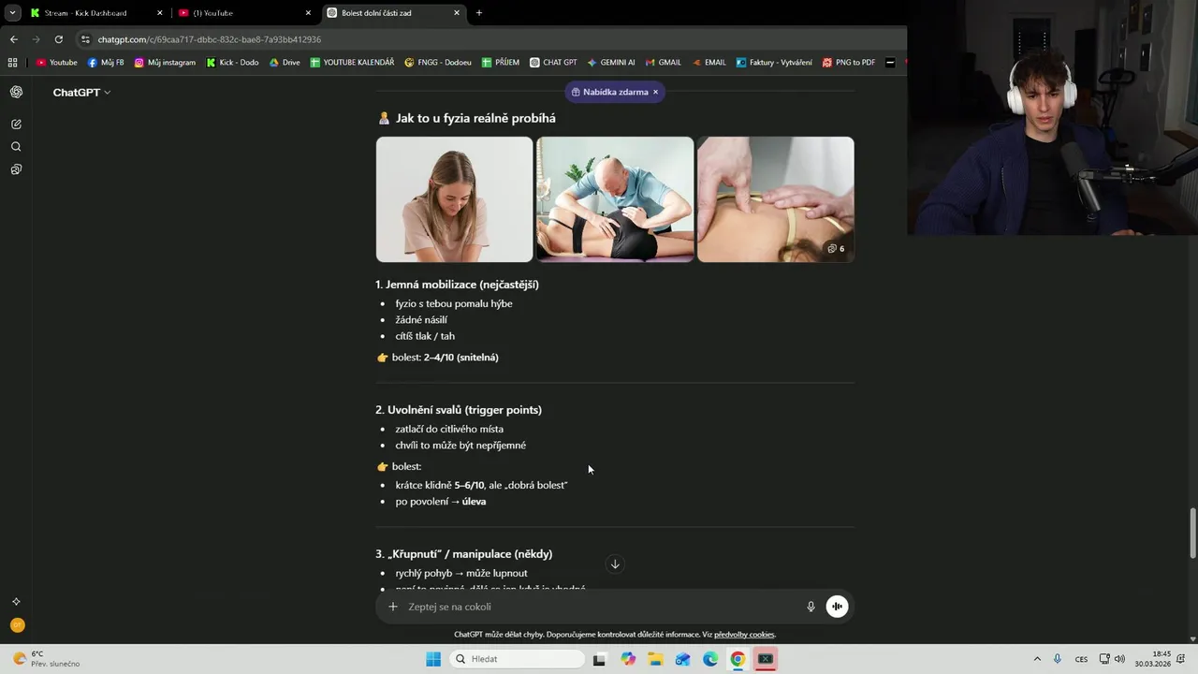Switch the CES keyboard language indicator
Viewport: 1198px width, 674px height.
tap(1081, 659)
